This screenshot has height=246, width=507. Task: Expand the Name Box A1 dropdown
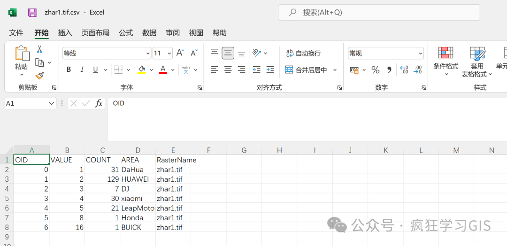[x=52, y=103]
